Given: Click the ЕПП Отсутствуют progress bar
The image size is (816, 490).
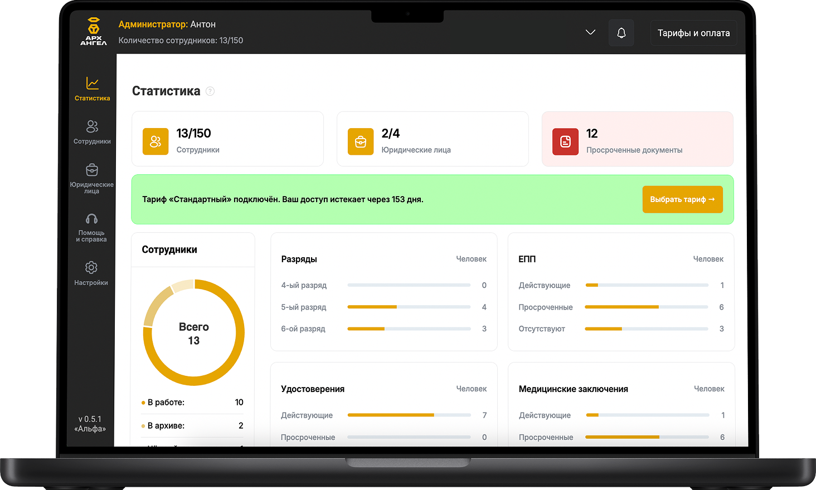Looking at the screenshot, I should 647,329.
